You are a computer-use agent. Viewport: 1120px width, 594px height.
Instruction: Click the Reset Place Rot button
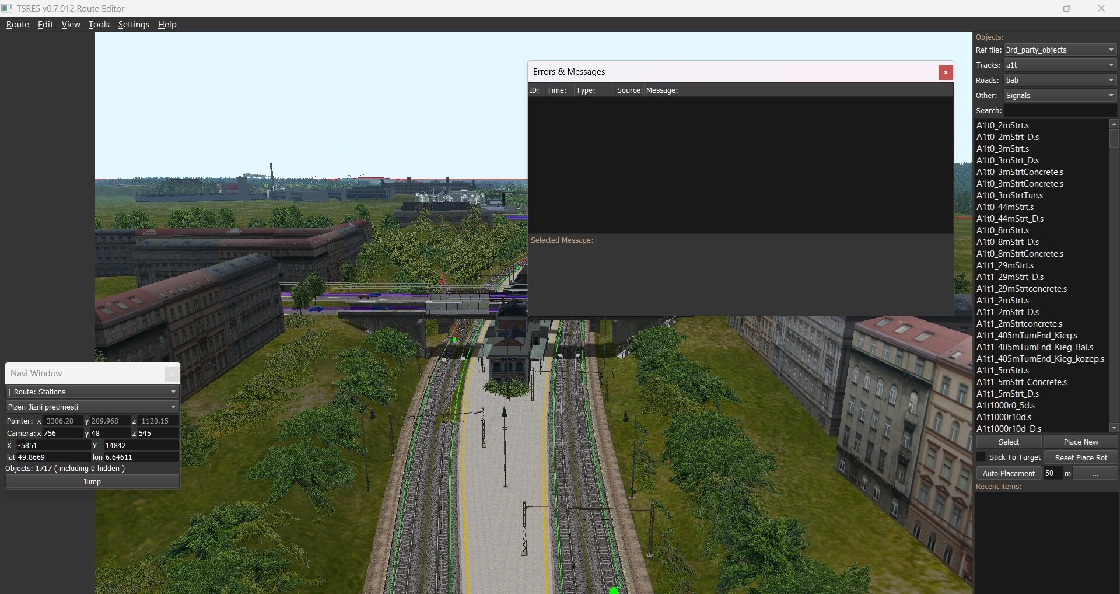point(1081,457)
